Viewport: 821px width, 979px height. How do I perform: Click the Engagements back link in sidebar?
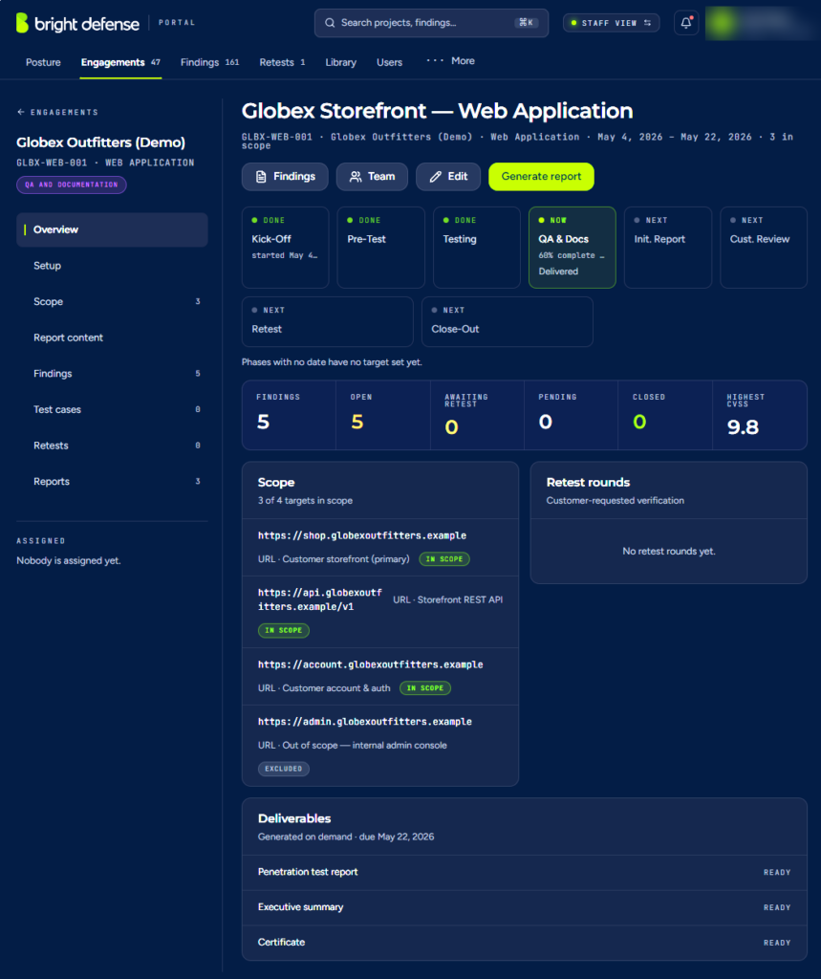tap(57, 113)
